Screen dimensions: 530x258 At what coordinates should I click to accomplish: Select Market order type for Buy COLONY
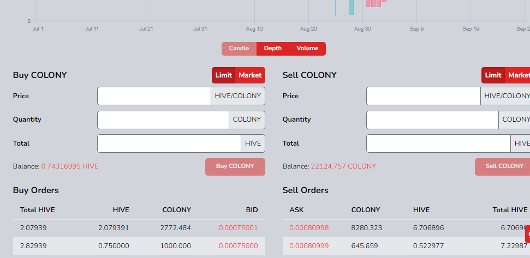click(x=250, y=75)
